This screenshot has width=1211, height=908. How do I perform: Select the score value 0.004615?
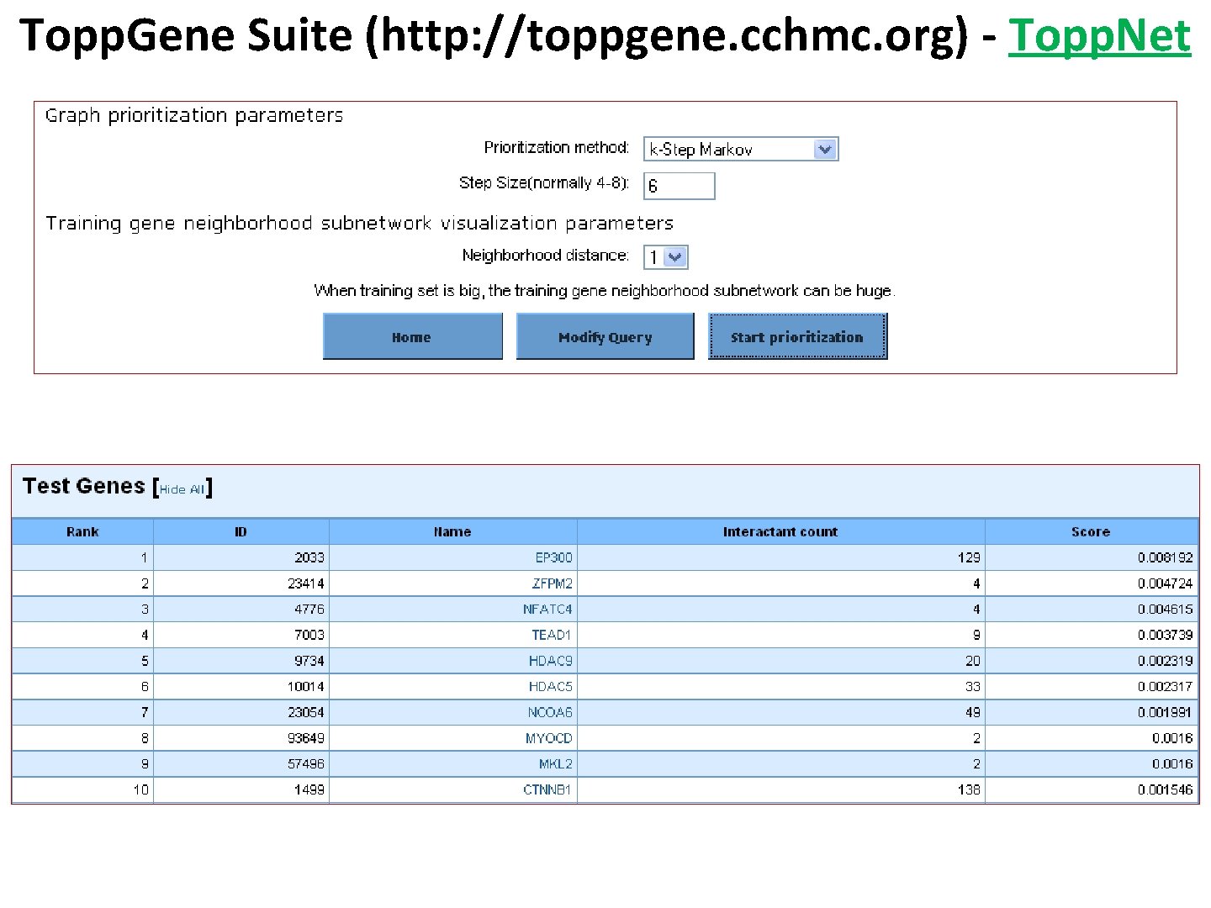click(x=1166, y=610)
